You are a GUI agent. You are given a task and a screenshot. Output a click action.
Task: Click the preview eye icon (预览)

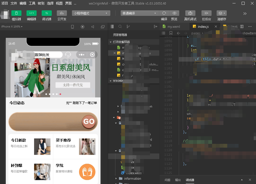[x=174, y=13]
